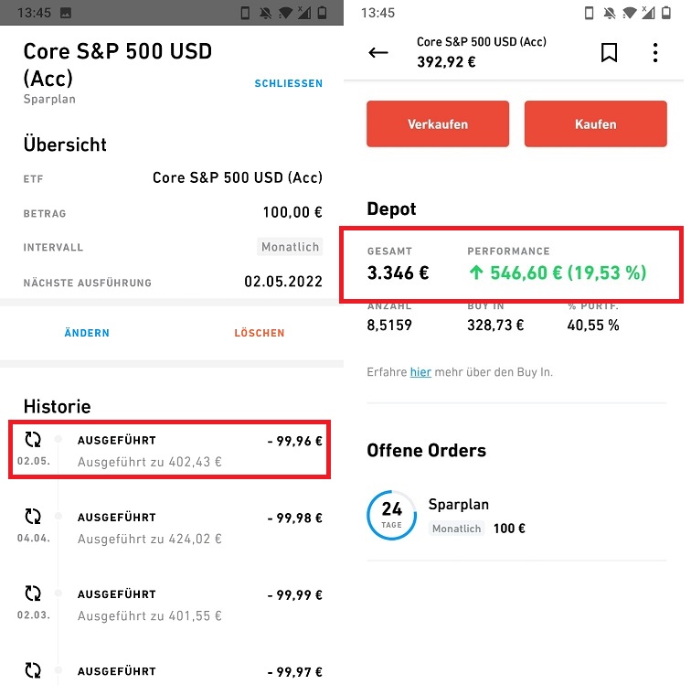This screenshot has width=691, height=695.
Task: Tap the - 99,98 € history amount
Action: point(295,518)
